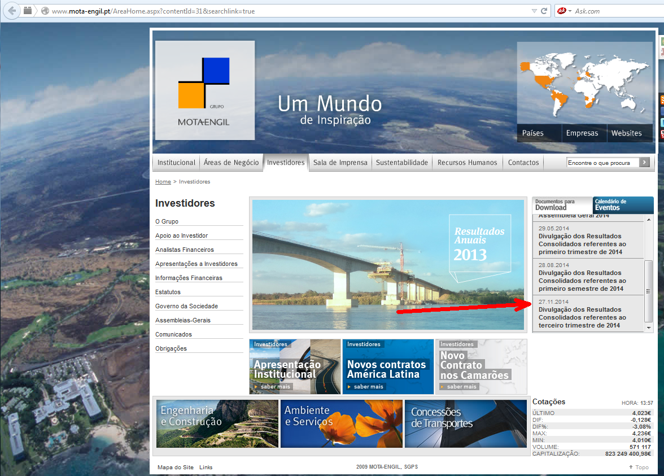Switch to Calendário de Eventos tab
Viewport: 664px width, 476px height.
[623, 205]
